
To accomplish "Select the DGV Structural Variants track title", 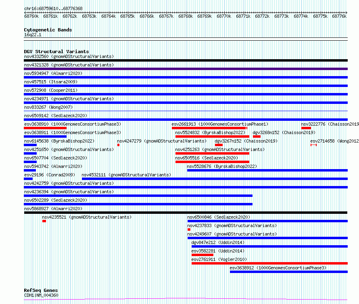I will [x=56, y=52].
